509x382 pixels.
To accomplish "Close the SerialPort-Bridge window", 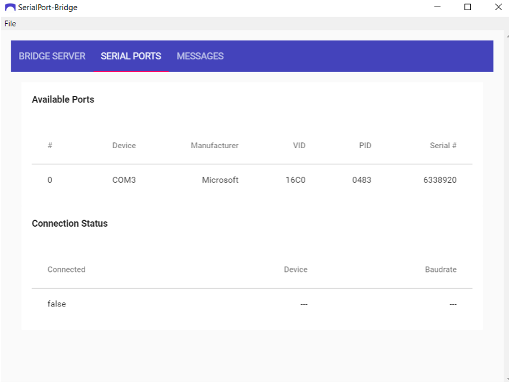I will tap(498, 8).
